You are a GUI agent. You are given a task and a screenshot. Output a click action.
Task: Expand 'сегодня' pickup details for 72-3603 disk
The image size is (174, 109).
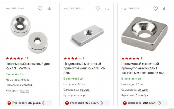pyautogui.click(x=27, y=85)
